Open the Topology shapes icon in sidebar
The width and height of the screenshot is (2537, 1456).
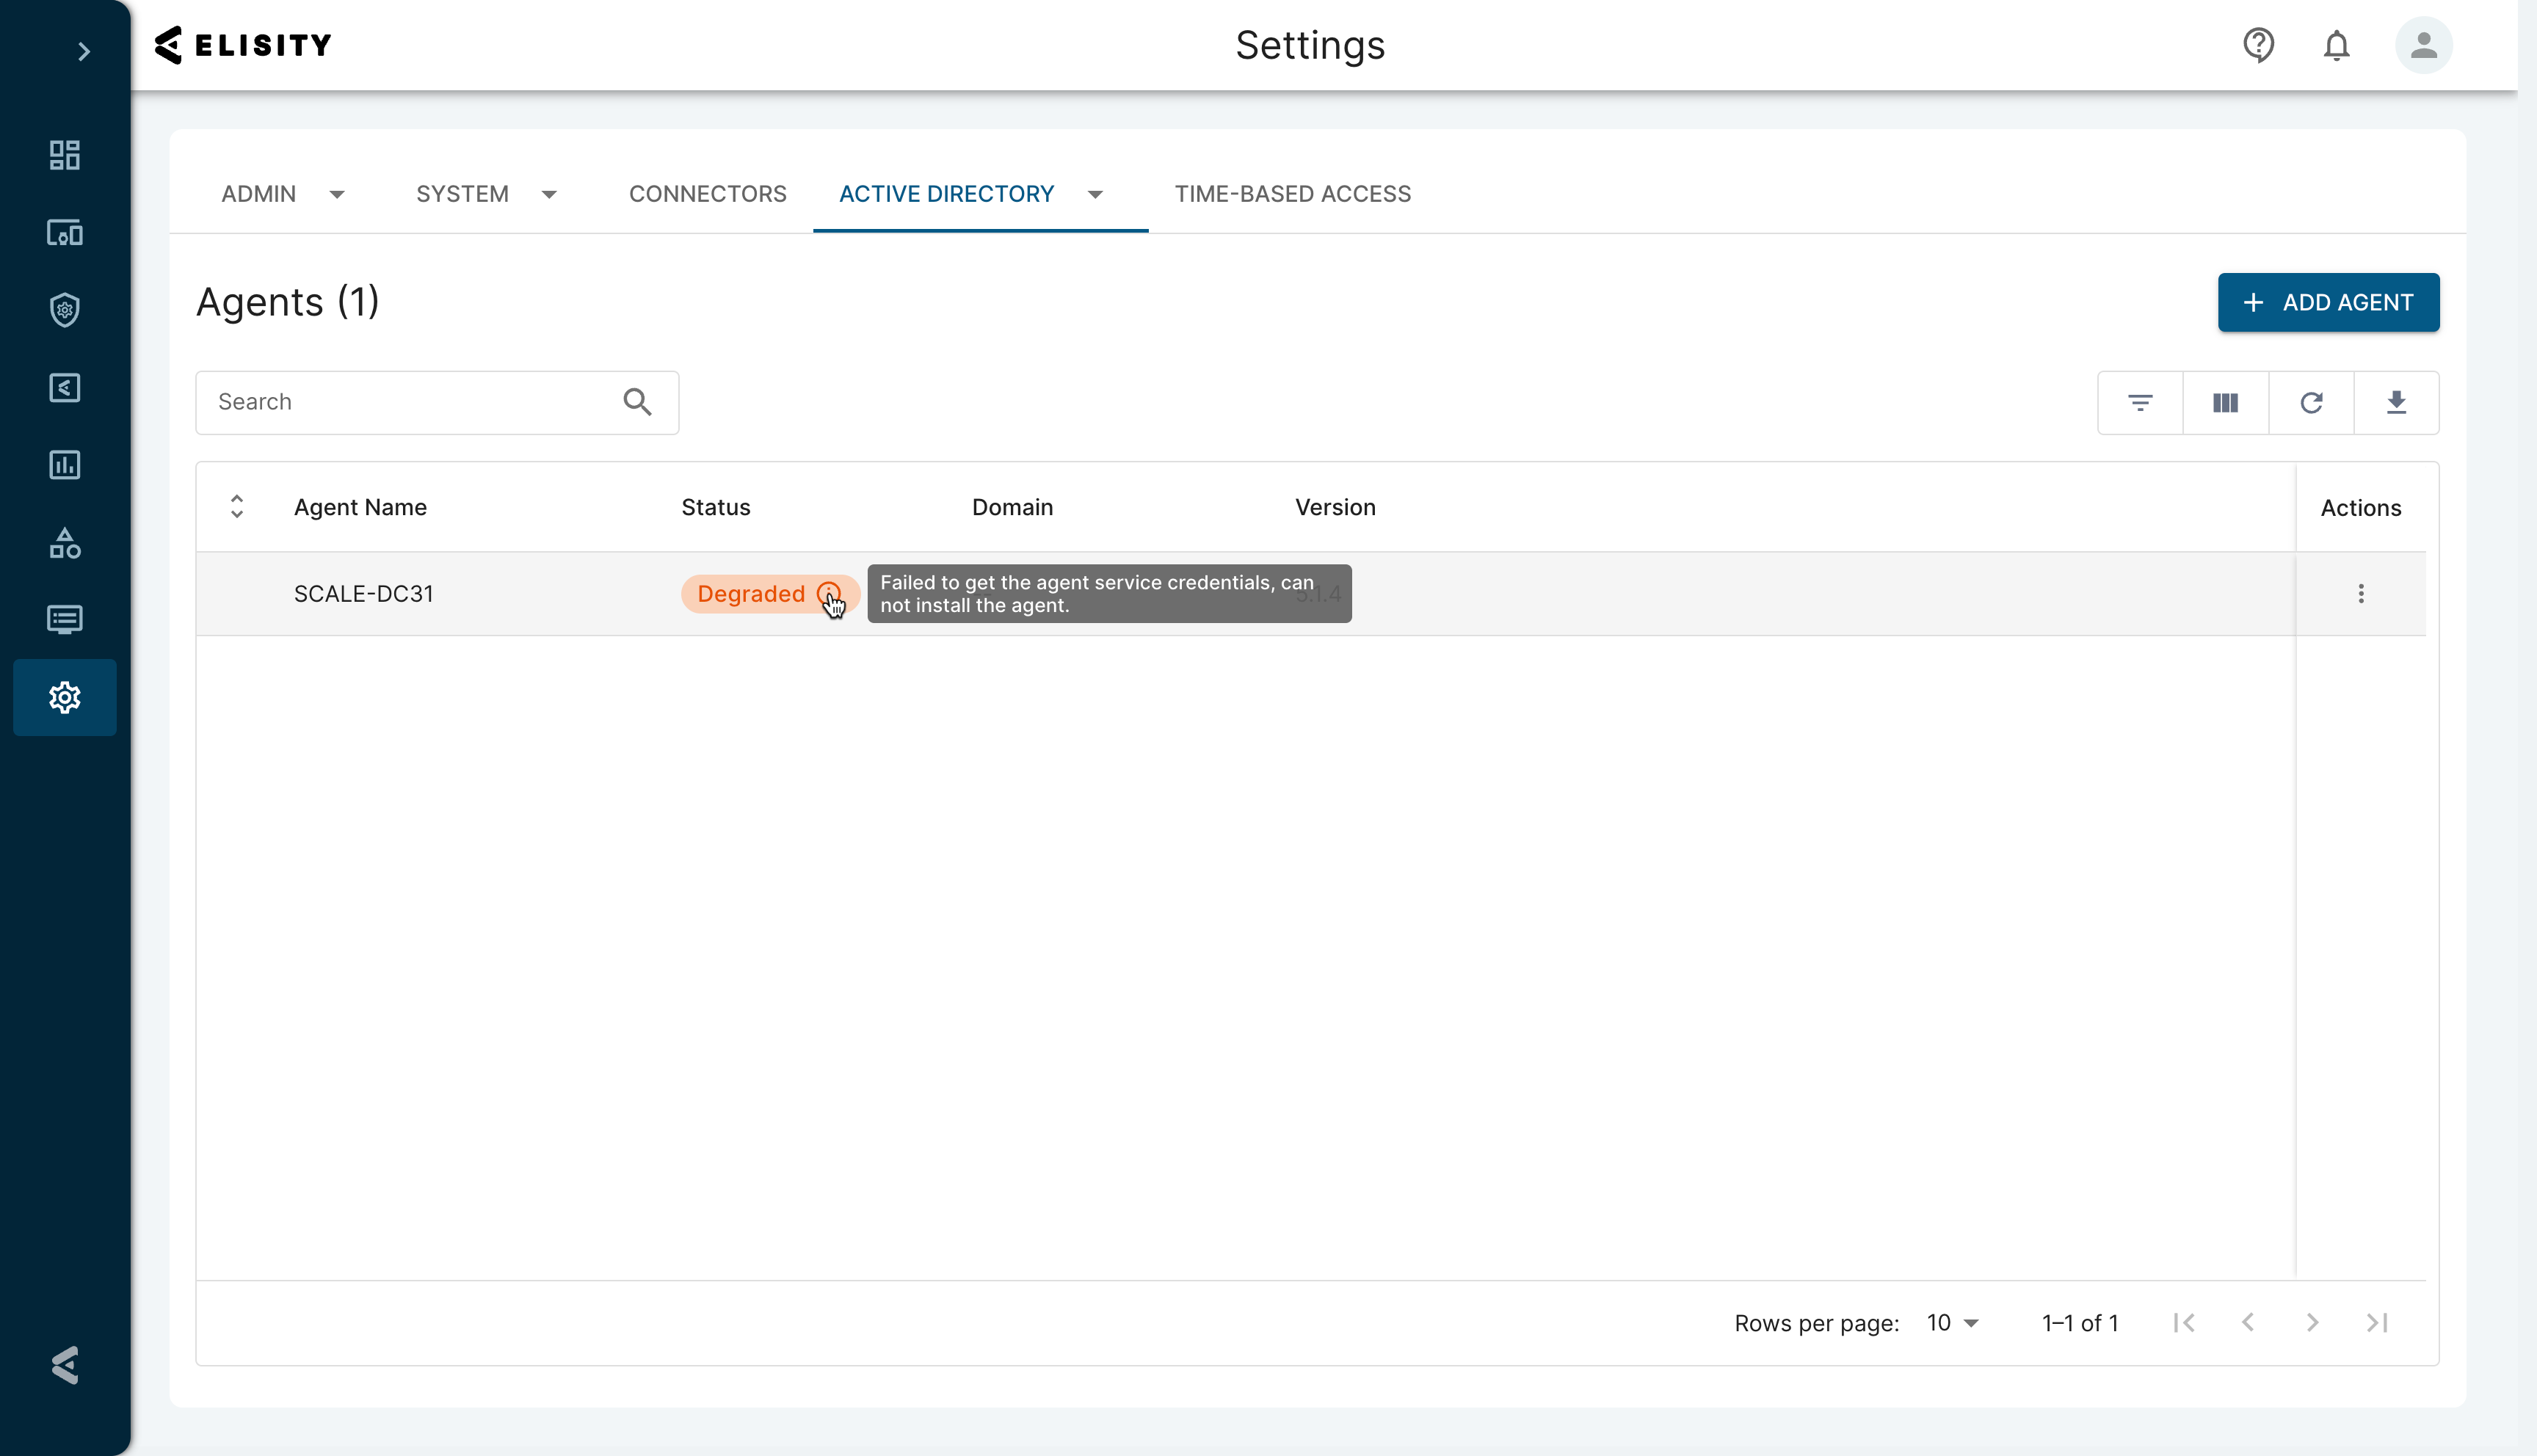(x=64, y=543)
